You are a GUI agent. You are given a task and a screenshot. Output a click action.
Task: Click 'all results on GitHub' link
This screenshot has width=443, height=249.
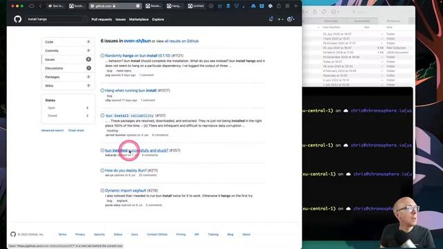pyautogui.click(x=181, y=41)
